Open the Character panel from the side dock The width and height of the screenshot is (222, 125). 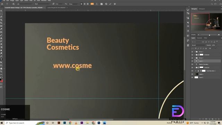click(188, 26)
